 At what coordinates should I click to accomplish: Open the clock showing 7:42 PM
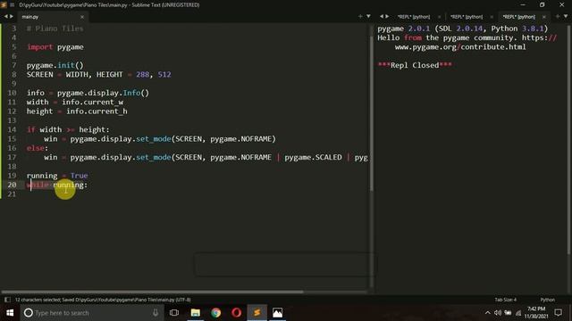coord(536,313)
